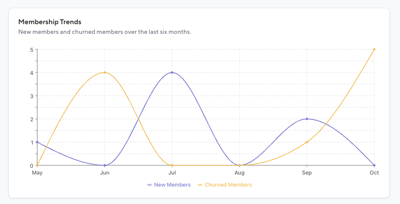This screenshot has width=400, height=204.
Task: Select the Churned Members peak point at Jun
Action: pos(104,73)
